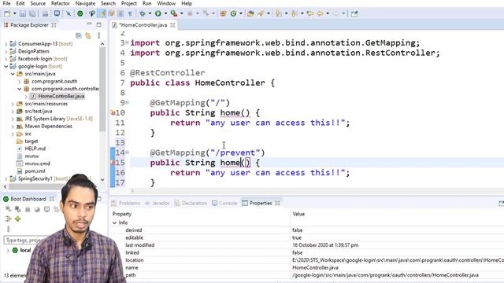Screen dimensions: 504x283
Task: Click the Search flashlight toolbar icon
Action: pos(261,14)
